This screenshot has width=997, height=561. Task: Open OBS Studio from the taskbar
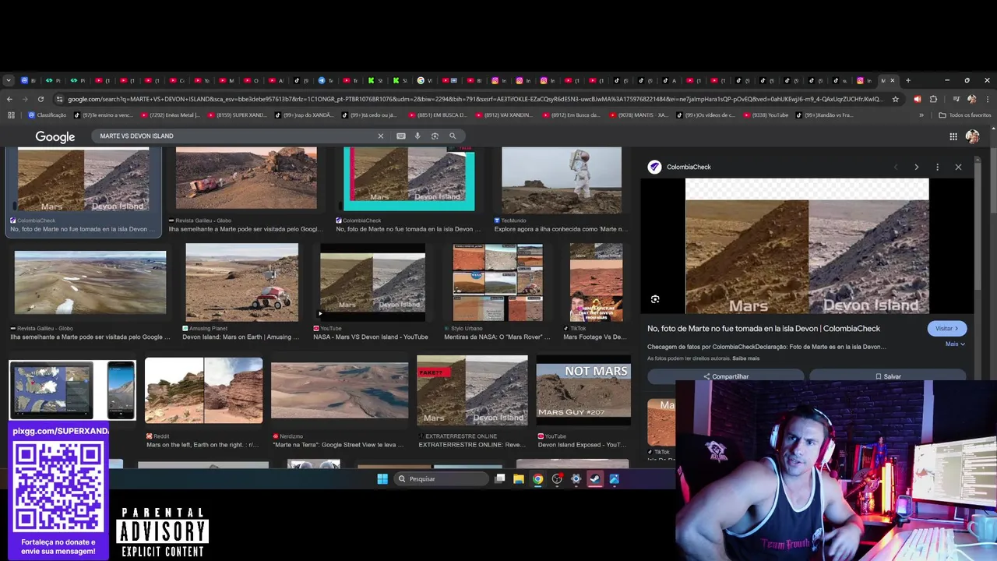[557, 478]
